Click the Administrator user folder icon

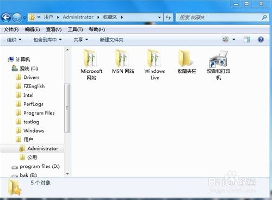22,148
